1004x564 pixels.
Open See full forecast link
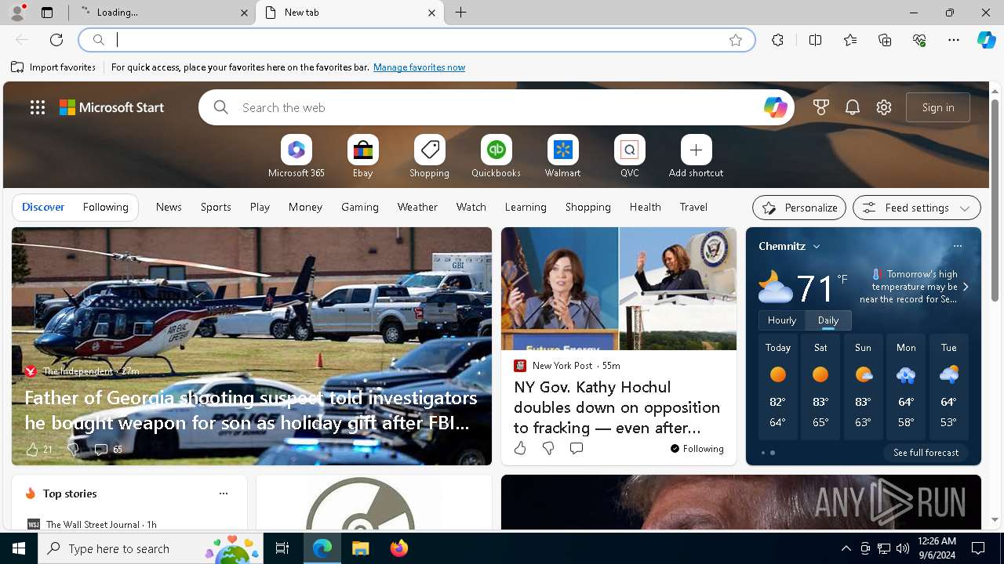[x=926, y=453]
